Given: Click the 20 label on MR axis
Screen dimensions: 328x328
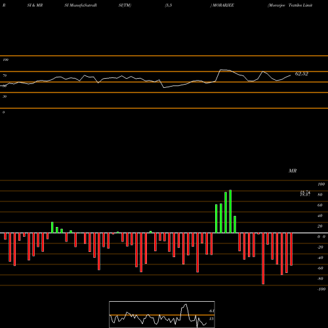Looking at the screenshot, I should (x=320, y=226).
